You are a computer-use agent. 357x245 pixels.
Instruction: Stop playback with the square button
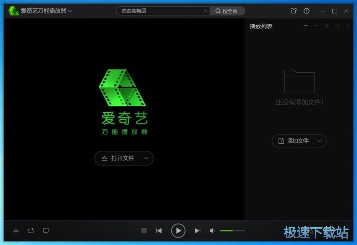[x=144, y=231]
